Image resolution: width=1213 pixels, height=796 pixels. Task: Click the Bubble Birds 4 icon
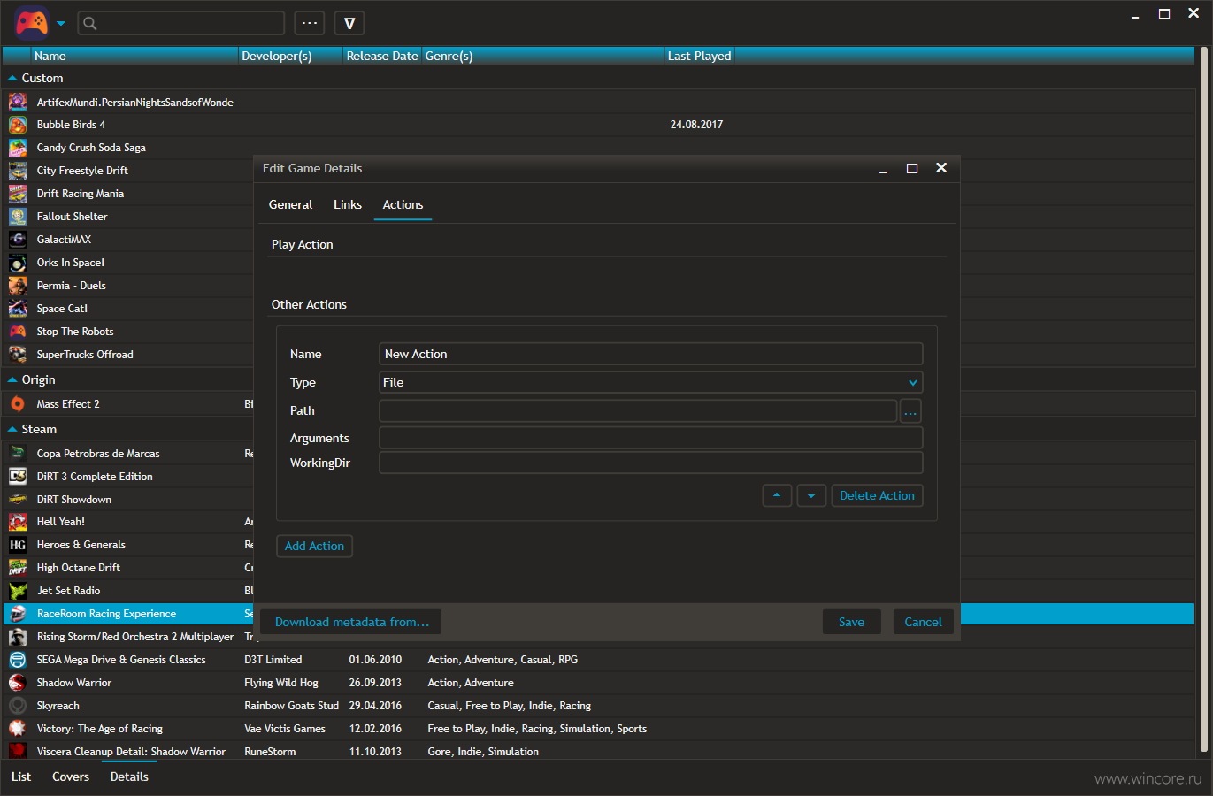tap(18, 125)
